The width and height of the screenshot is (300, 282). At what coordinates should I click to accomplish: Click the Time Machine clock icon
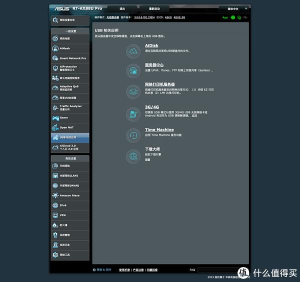[x=133, y=135]
